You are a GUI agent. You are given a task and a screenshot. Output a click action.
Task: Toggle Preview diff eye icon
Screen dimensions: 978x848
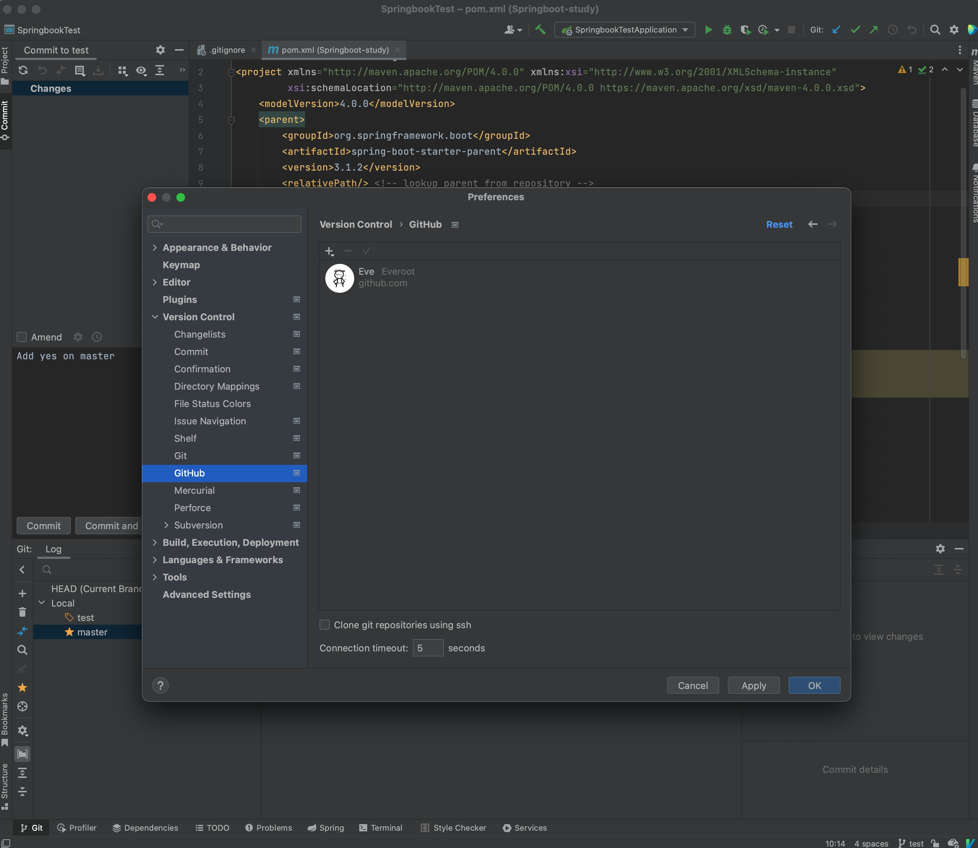[x=141, y=70]
